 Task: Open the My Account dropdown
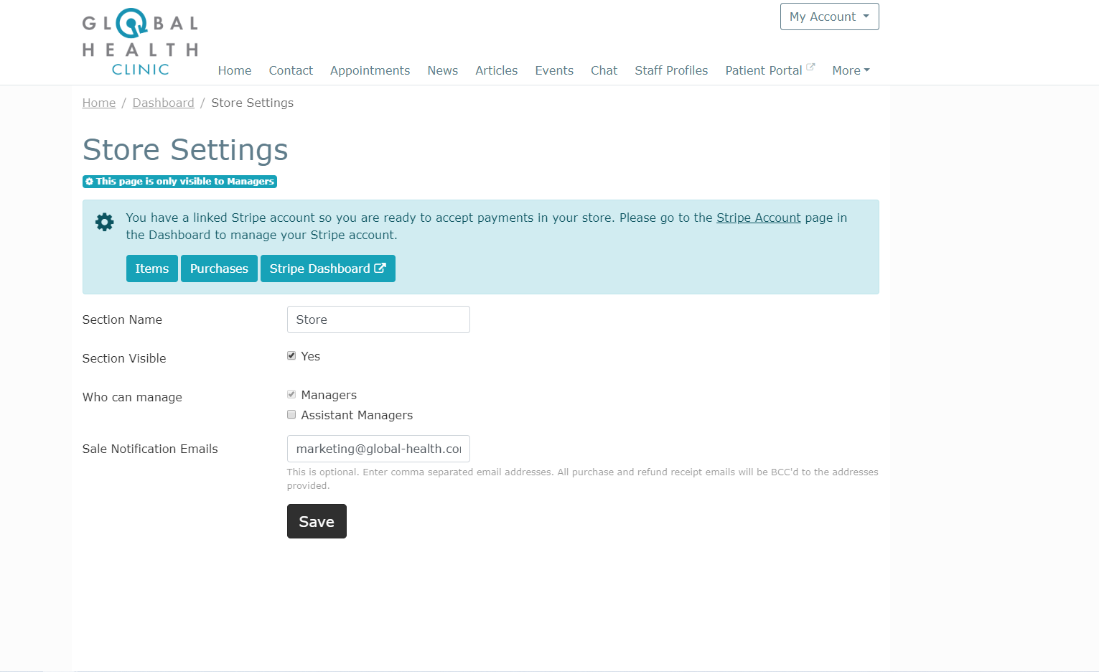coord(829,17)
